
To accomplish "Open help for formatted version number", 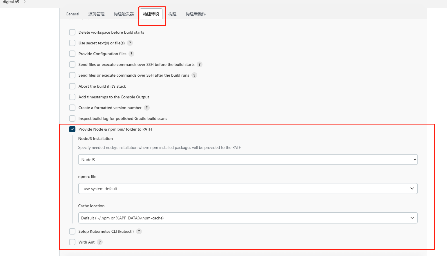I will [x=147, y=108].
